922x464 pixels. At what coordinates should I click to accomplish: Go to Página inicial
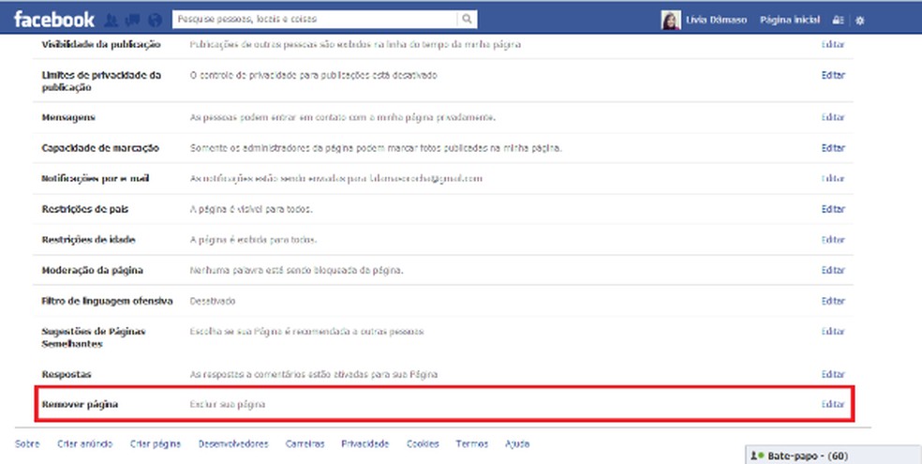(x=790, y=20)
